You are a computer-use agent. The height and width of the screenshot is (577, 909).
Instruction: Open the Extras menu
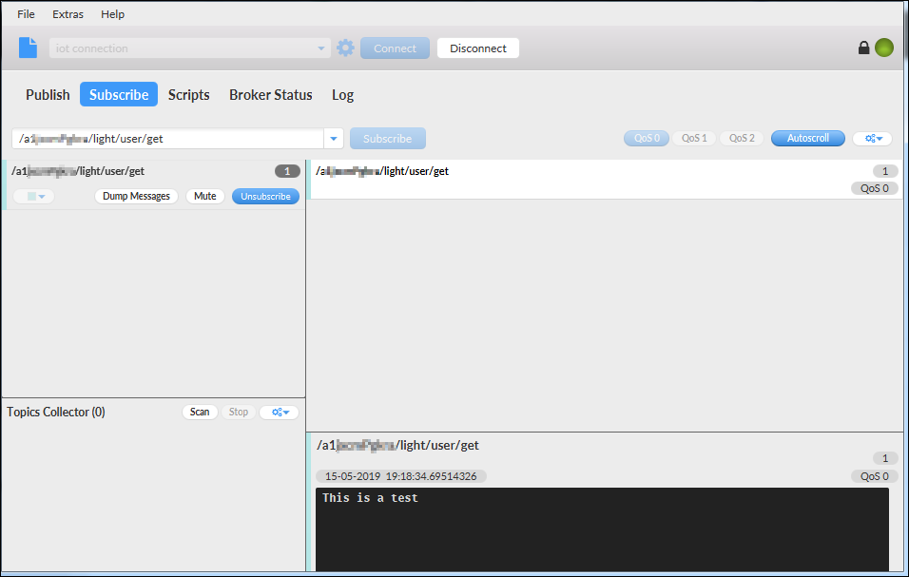pyautogui.click(x=68, y=14)
